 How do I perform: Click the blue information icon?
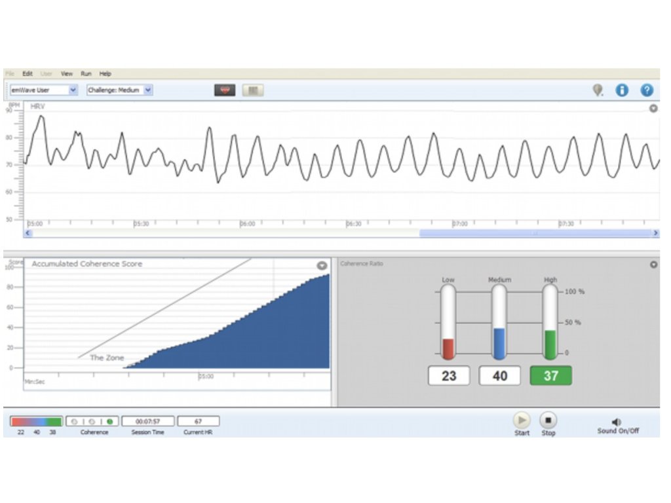622,90
